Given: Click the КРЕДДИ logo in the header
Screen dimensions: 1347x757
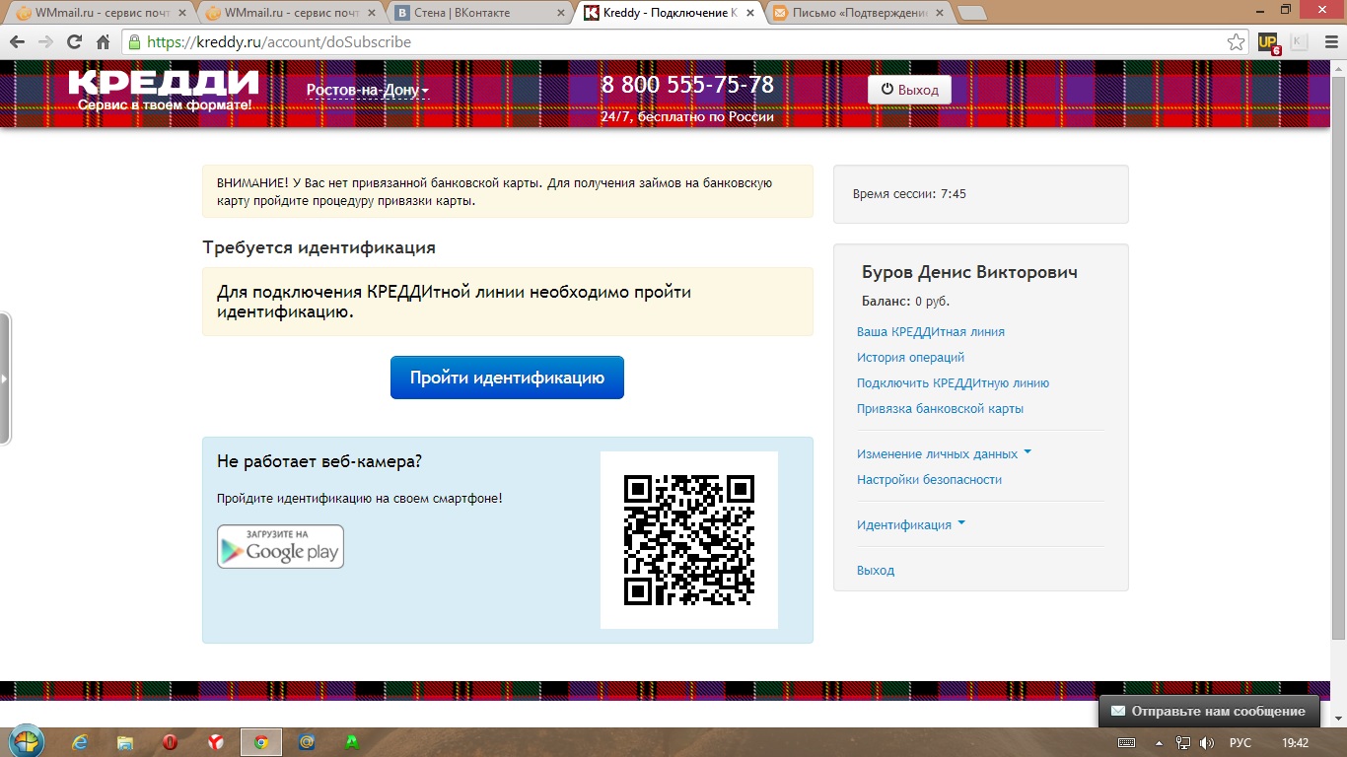Looking at the screenshot, I should pyautogui.click(x=164, y=90).
